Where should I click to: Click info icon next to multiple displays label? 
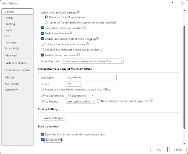point(78,12)
